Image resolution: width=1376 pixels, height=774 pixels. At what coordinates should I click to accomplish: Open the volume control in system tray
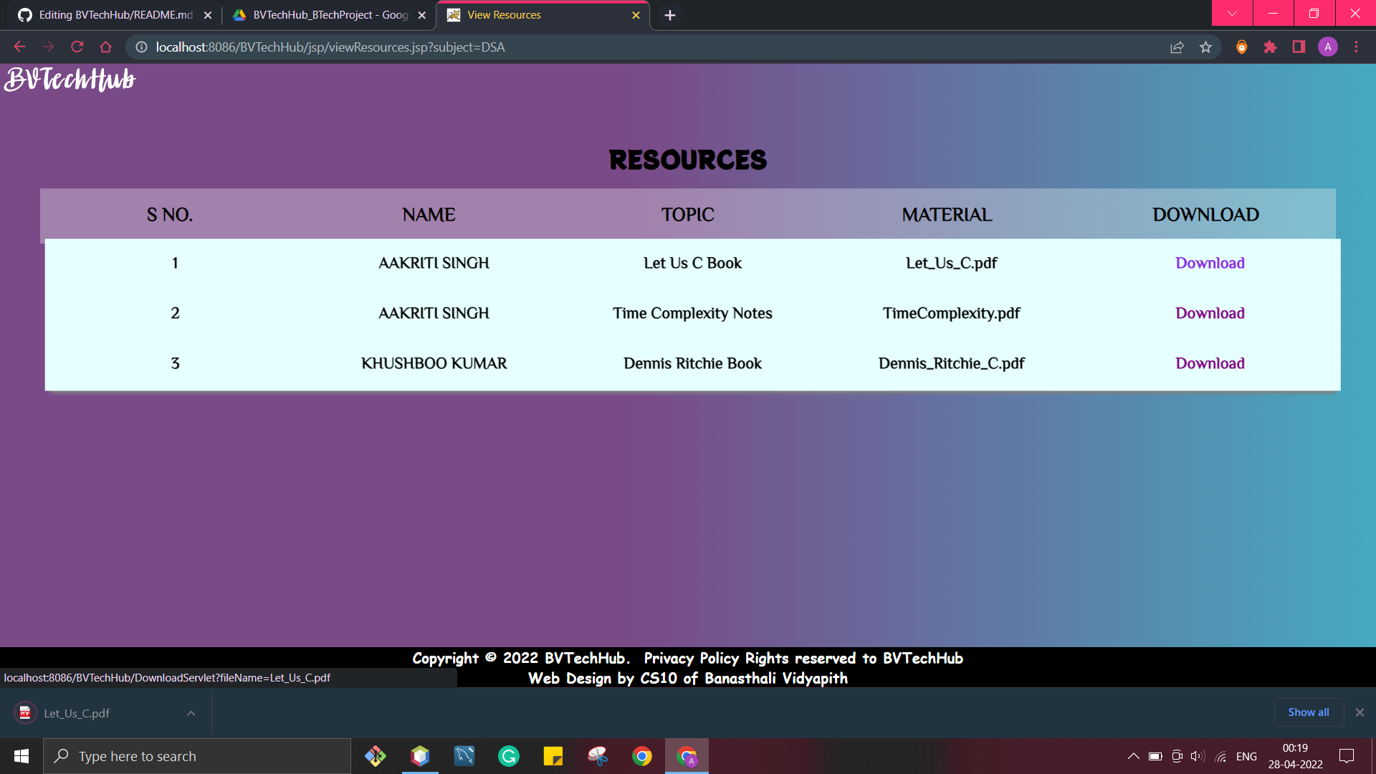tap(1198, 756)
